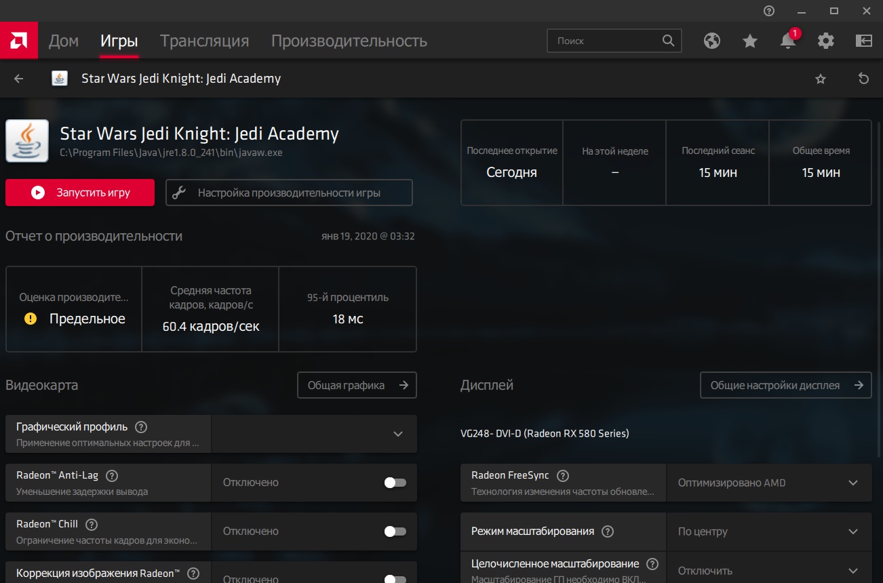This screenshot has width=883, height=583.
Task: Toggle Radeon image sharpening switch
Action: click(395, 579)
